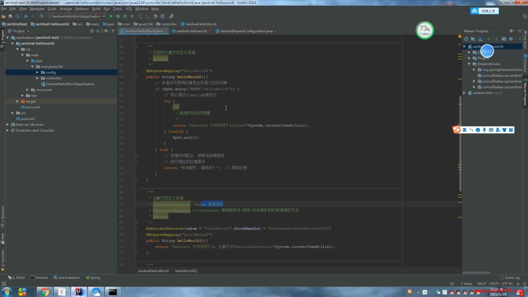Open Project panel gear settings
The height and width of the screenshot is (297, 528).
[106, 31]
